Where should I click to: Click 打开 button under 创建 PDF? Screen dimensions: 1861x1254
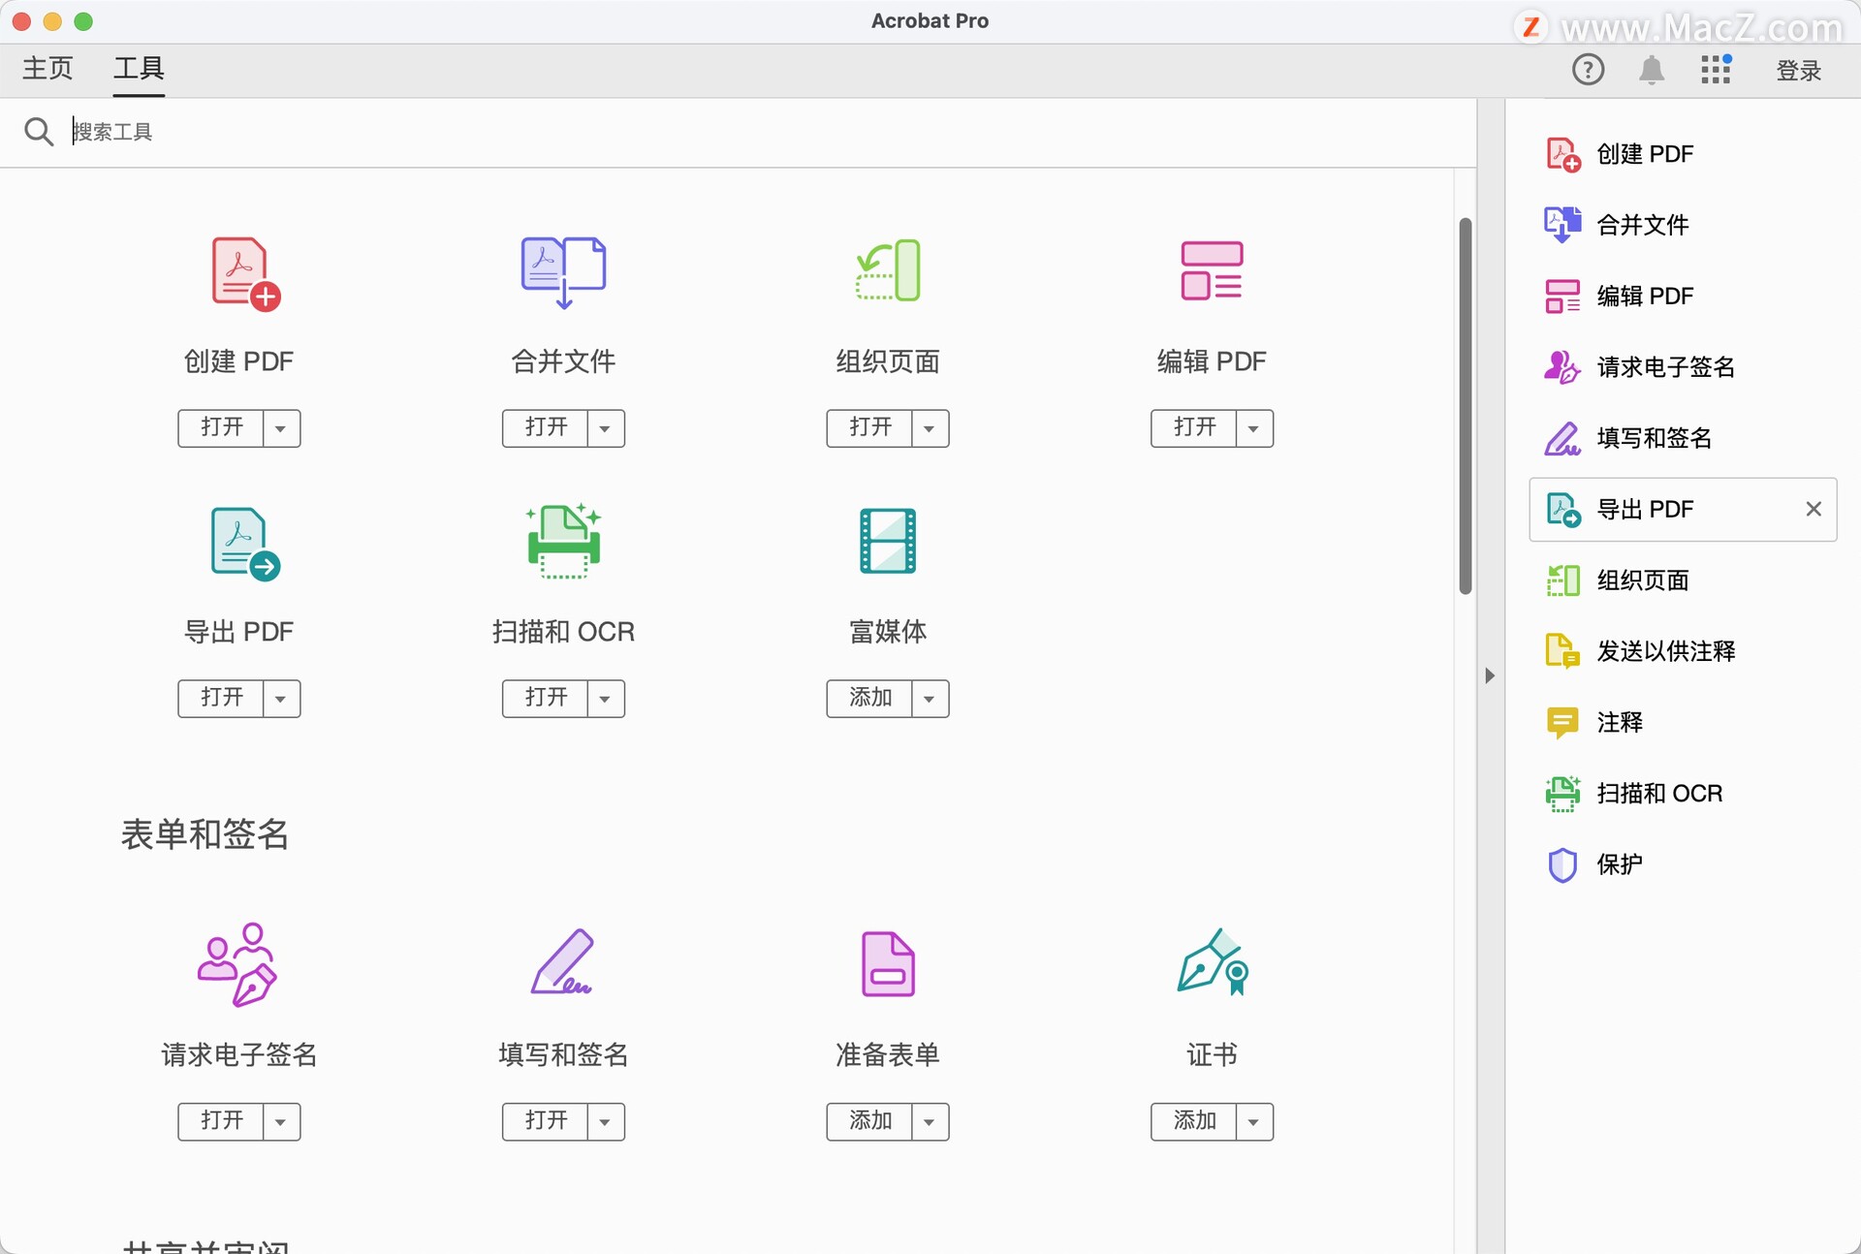[x=221, y=428]
